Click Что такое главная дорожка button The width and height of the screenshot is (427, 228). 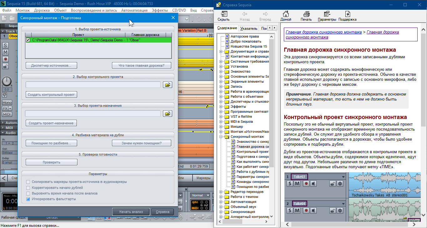click(x=142, y=65)
